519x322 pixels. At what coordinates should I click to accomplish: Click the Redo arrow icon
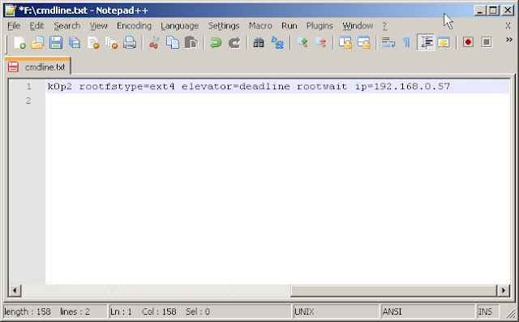tap(234, 43)
